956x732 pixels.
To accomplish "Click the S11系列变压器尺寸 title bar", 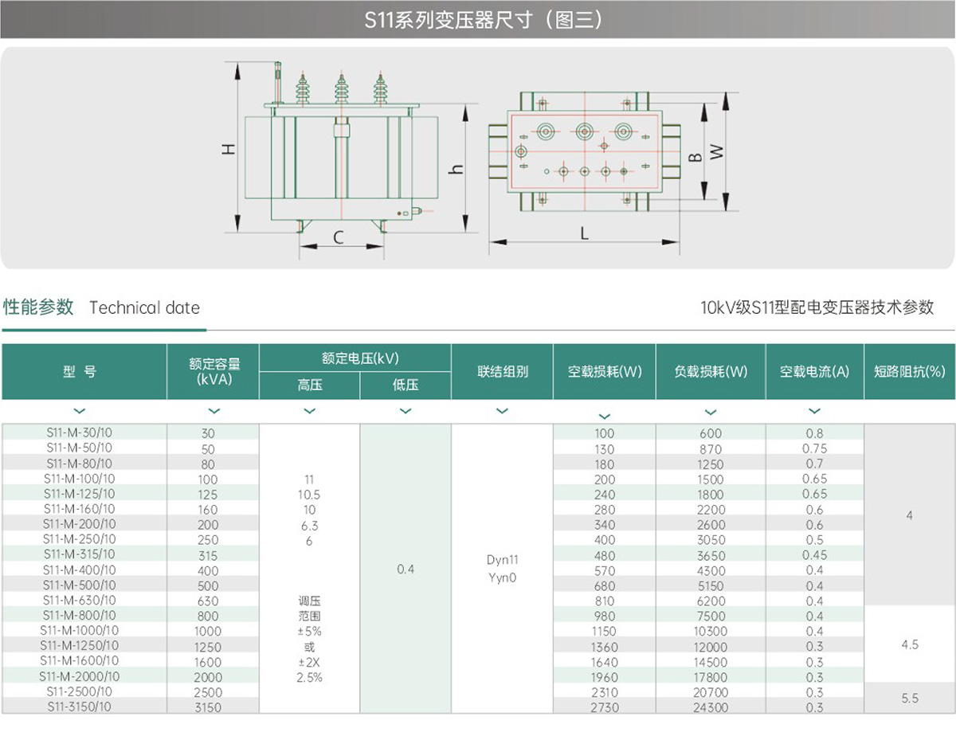I will [478, 20].
